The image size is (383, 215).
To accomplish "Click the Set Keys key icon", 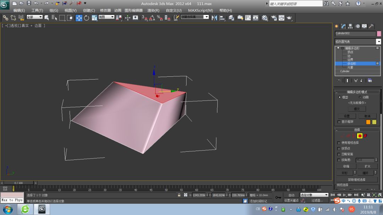I will coord(278,197).
